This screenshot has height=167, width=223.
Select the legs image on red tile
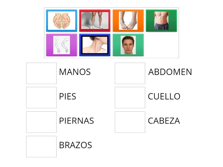(95, 20)
